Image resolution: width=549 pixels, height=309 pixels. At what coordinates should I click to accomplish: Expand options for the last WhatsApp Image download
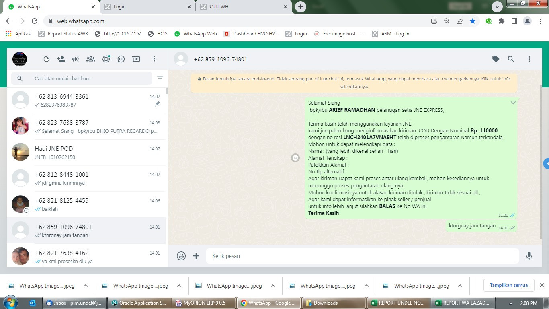(460, 286)
